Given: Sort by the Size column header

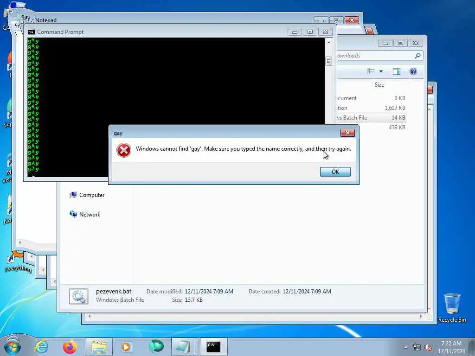Looking at the screenshot, I should [x=379, y=85].
